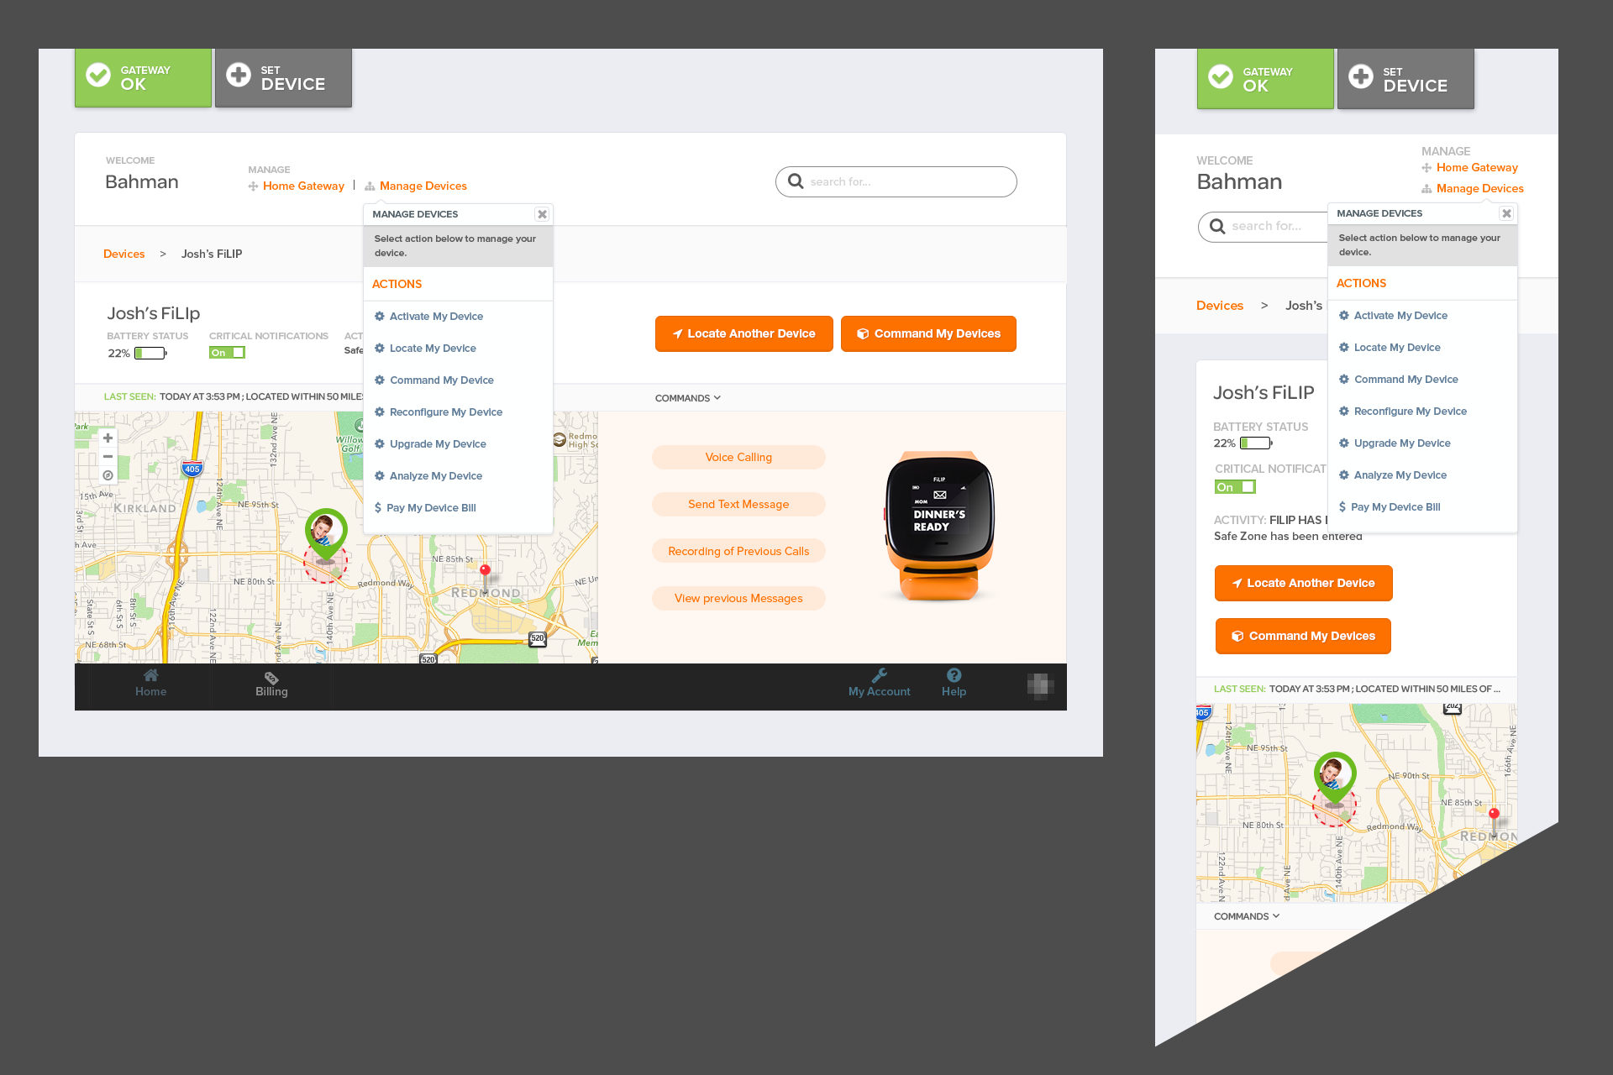Open Home Gateway link in mobile view

[x=1470, y=168]
